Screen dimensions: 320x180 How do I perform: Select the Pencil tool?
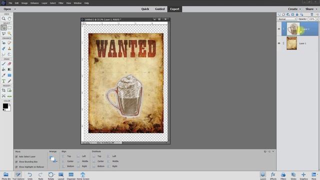(9, 81)
